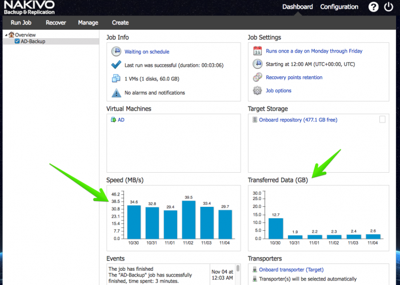Click the 11/02 speed bar labeled 39.5
The height and width of the screenshot is (285, 400).
[189, 219]
